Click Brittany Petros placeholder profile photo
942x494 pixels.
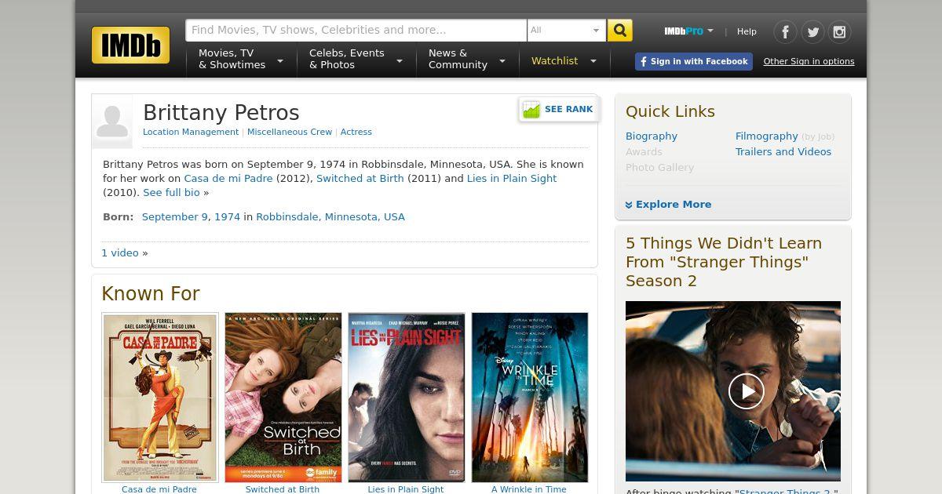pos(112,122)
